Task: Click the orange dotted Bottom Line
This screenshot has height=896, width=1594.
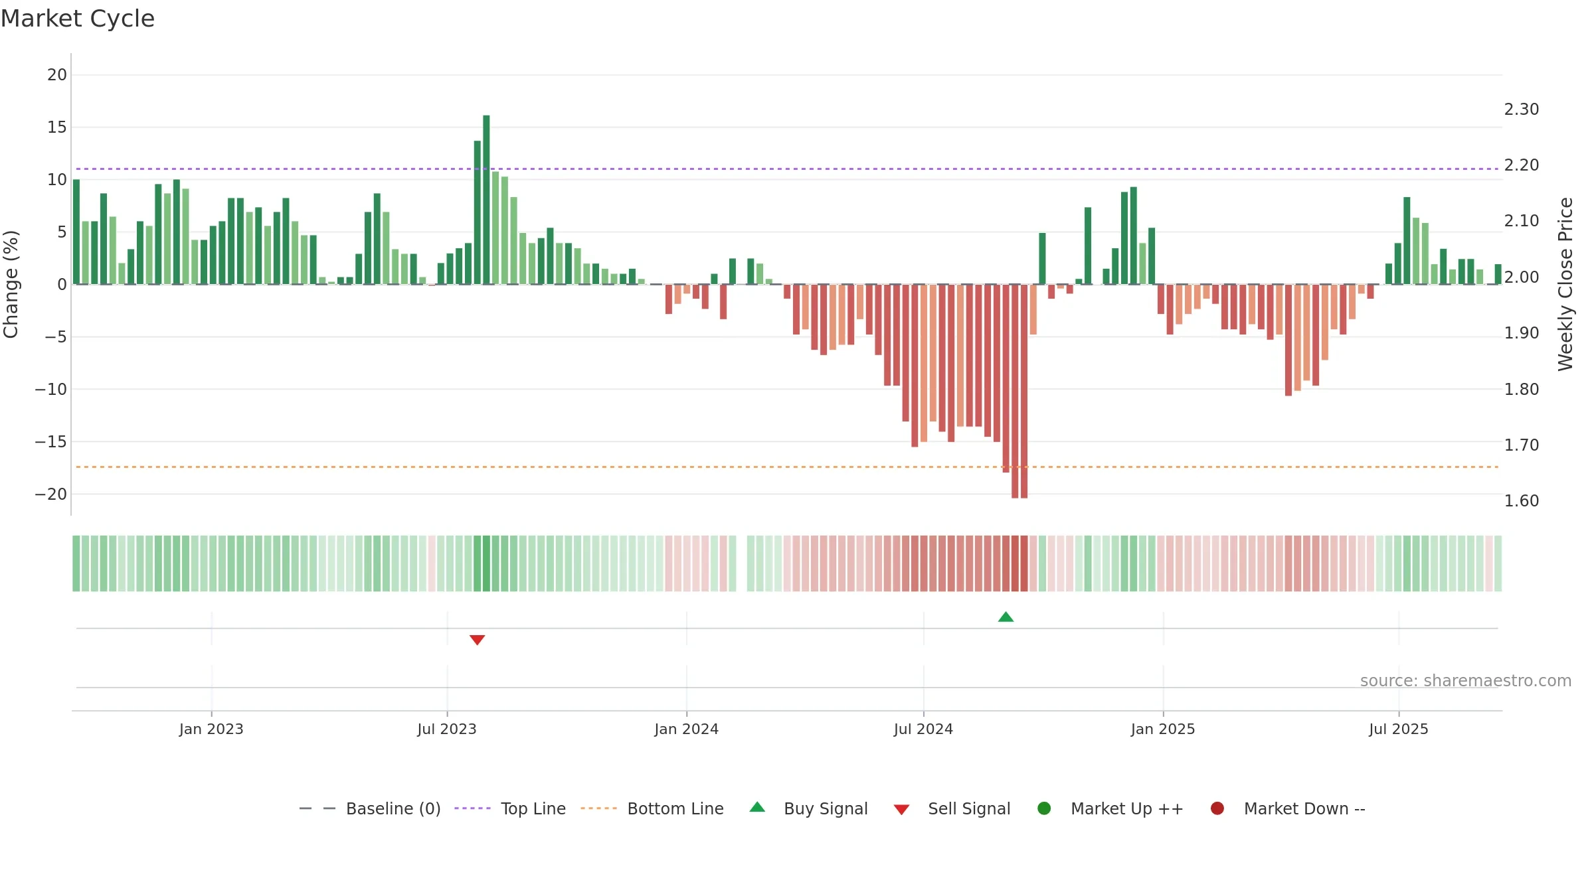Action: click(x=787, y=467)
